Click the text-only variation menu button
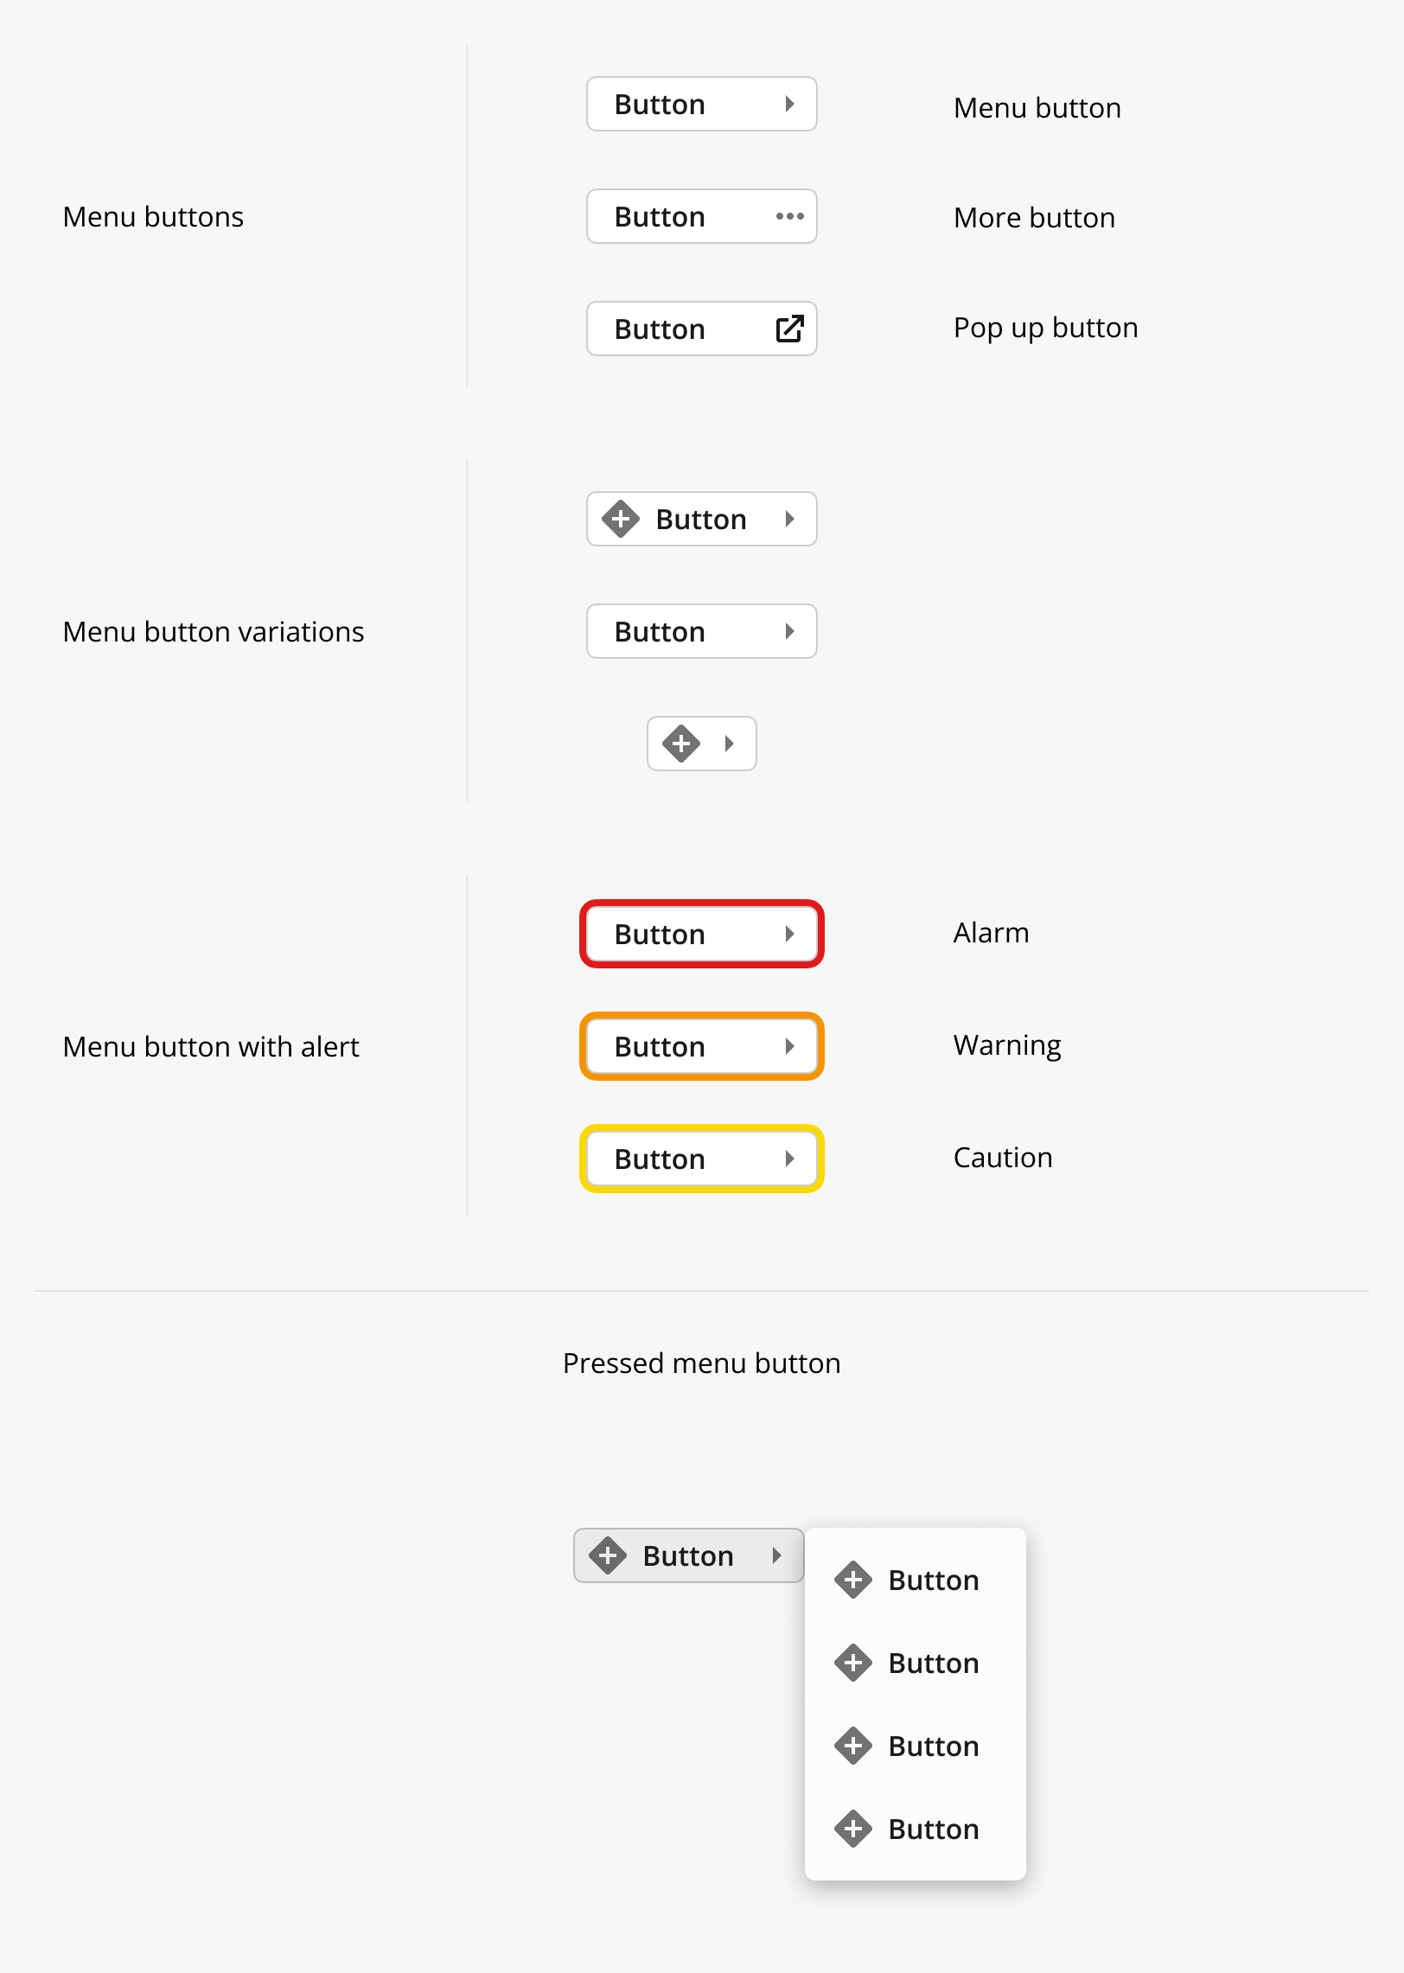Image resolution: width=1404 pixels, height=1973 pixels. pos(701,631)
